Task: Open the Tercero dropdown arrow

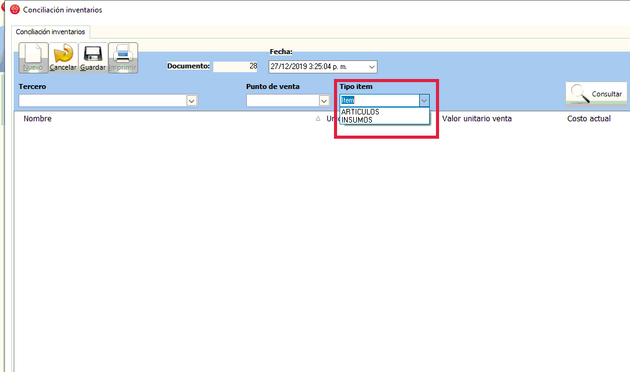Action: 192,100
